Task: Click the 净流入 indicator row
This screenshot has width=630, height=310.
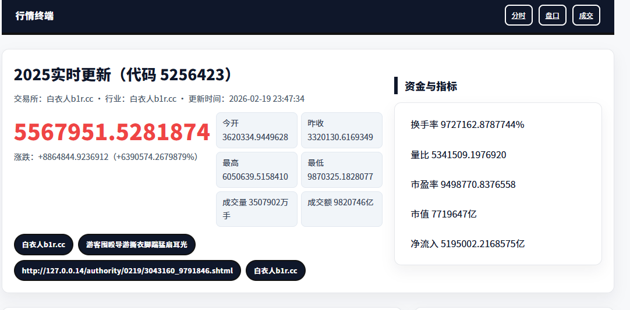Action: pos(467,244)
